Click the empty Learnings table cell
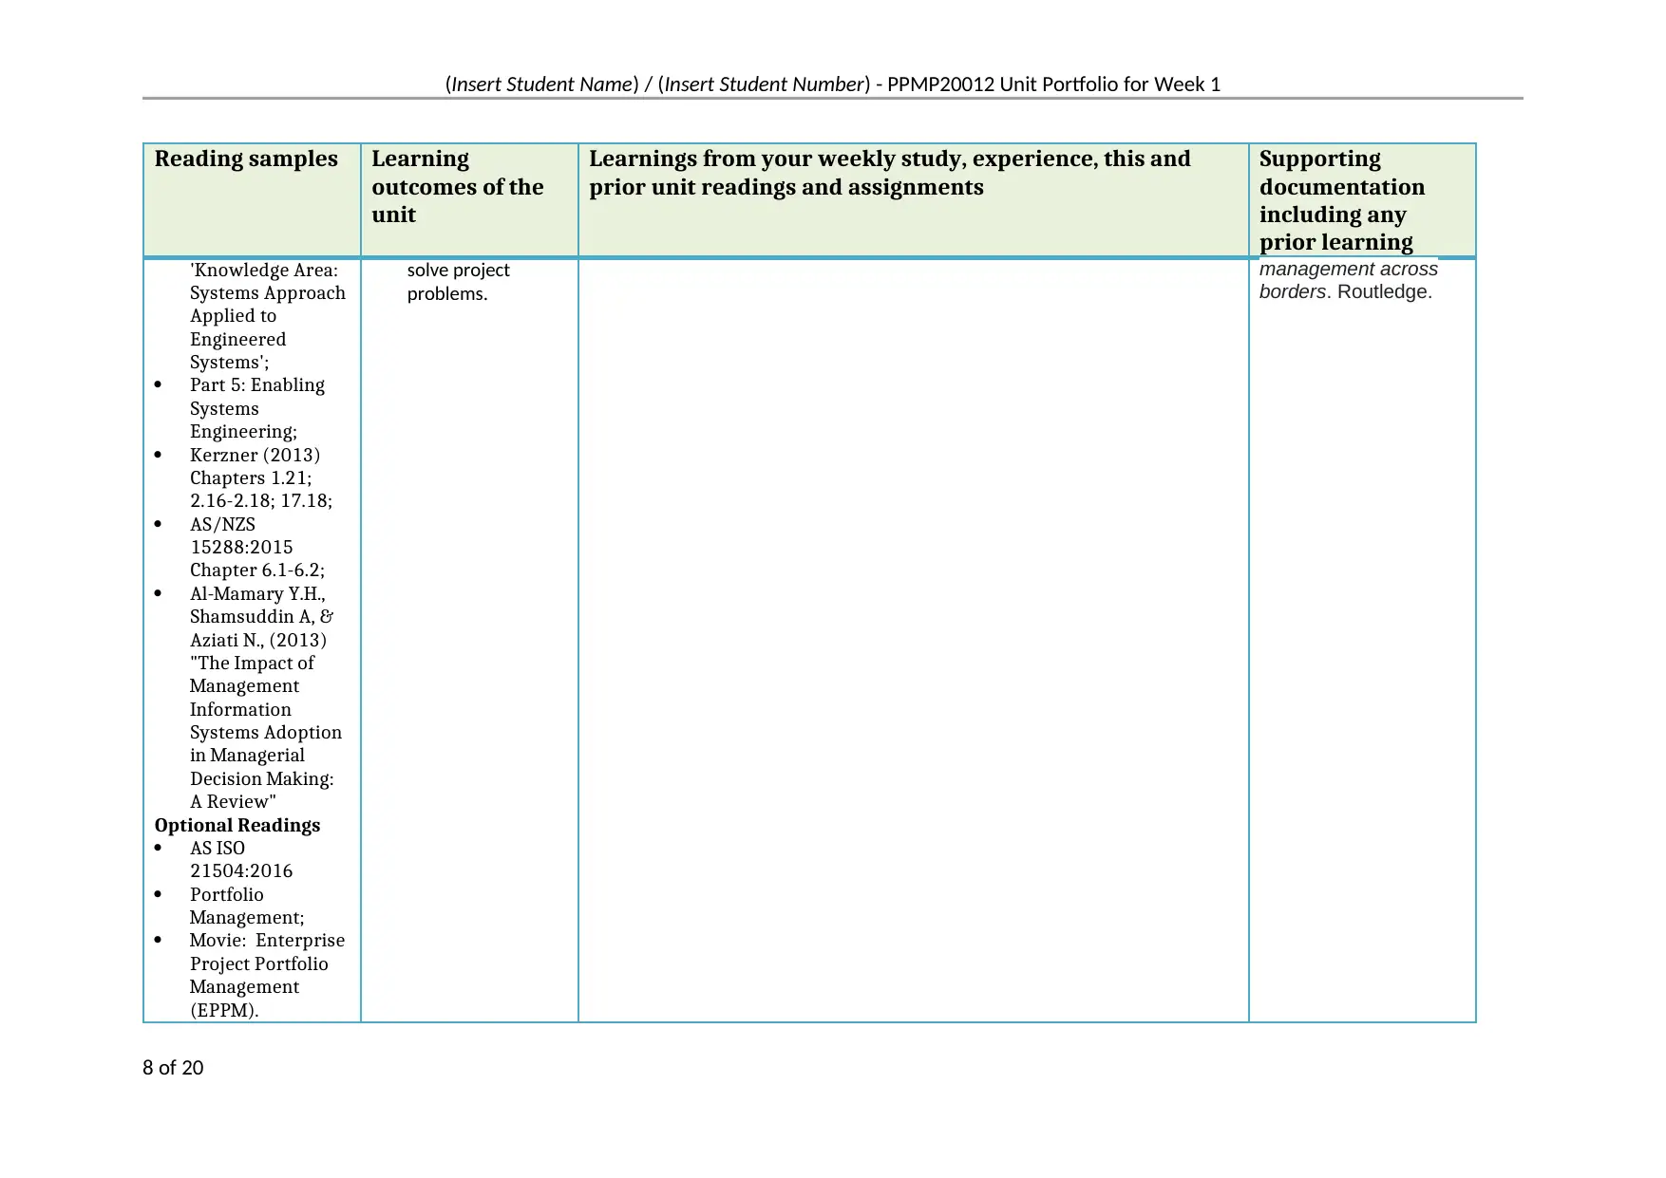This screenshot has height=1178, width=1666. point(913,640)
